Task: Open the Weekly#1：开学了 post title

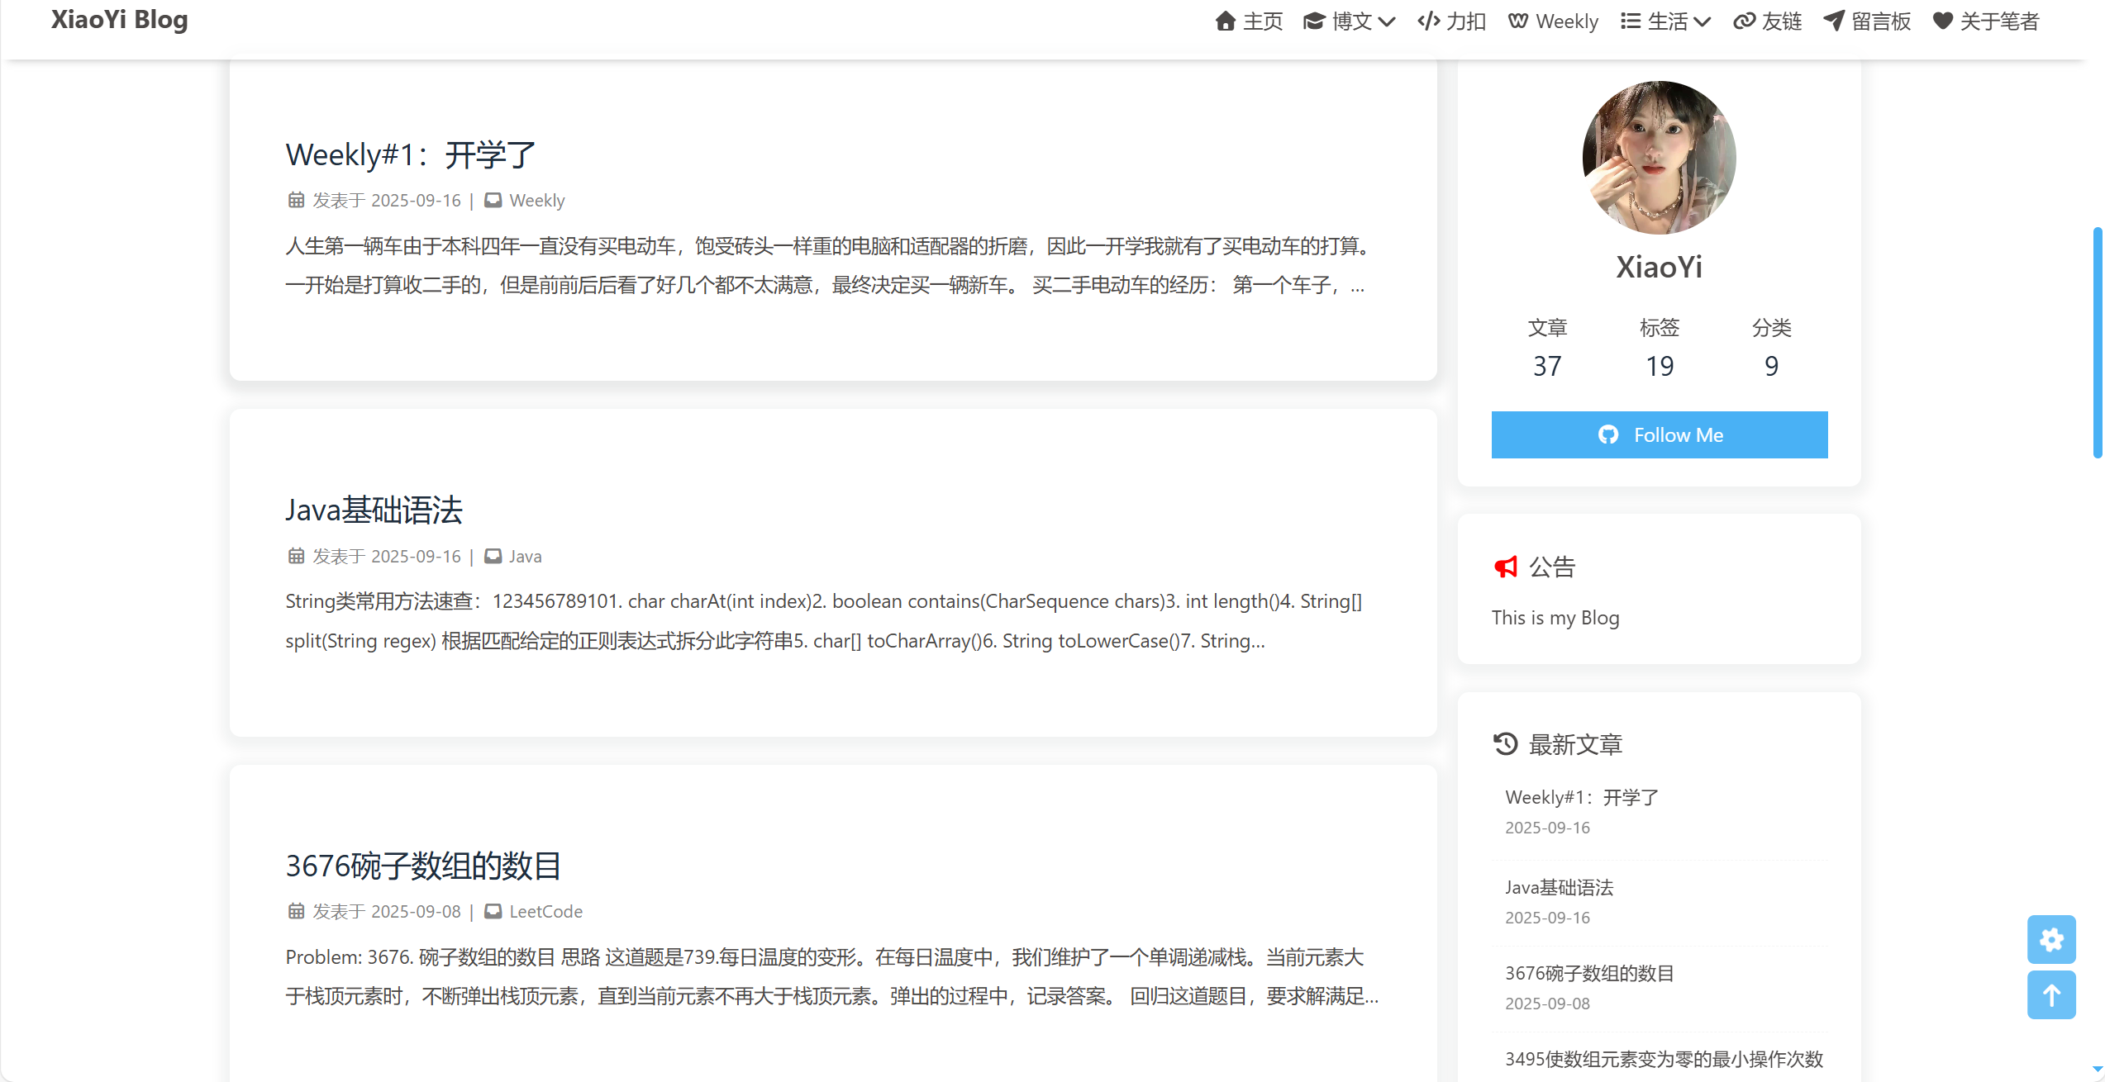Action: pyautogui.click(x=411, y=155)
